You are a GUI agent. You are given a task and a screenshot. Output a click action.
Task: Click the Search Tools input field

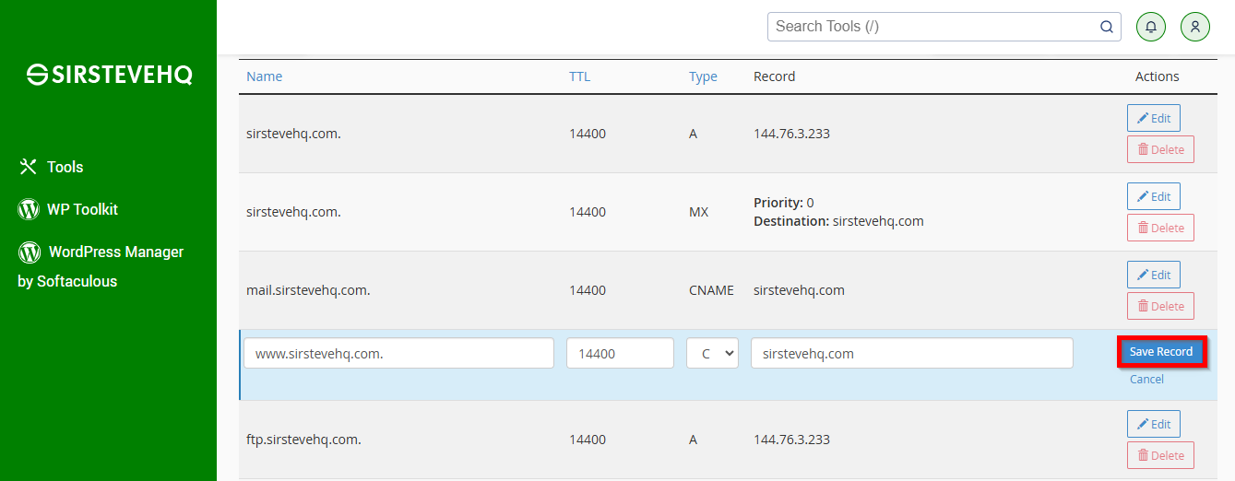pos(933,27)
